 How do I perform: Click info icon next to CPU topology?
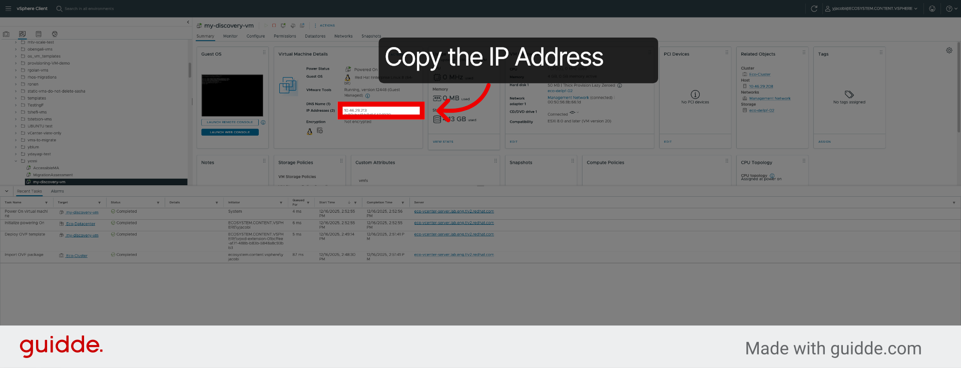pyautogui.click(x=772, y=176)
